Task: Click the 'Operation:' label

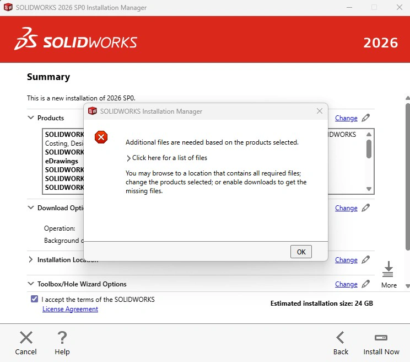Action: (x=60, y=228)
